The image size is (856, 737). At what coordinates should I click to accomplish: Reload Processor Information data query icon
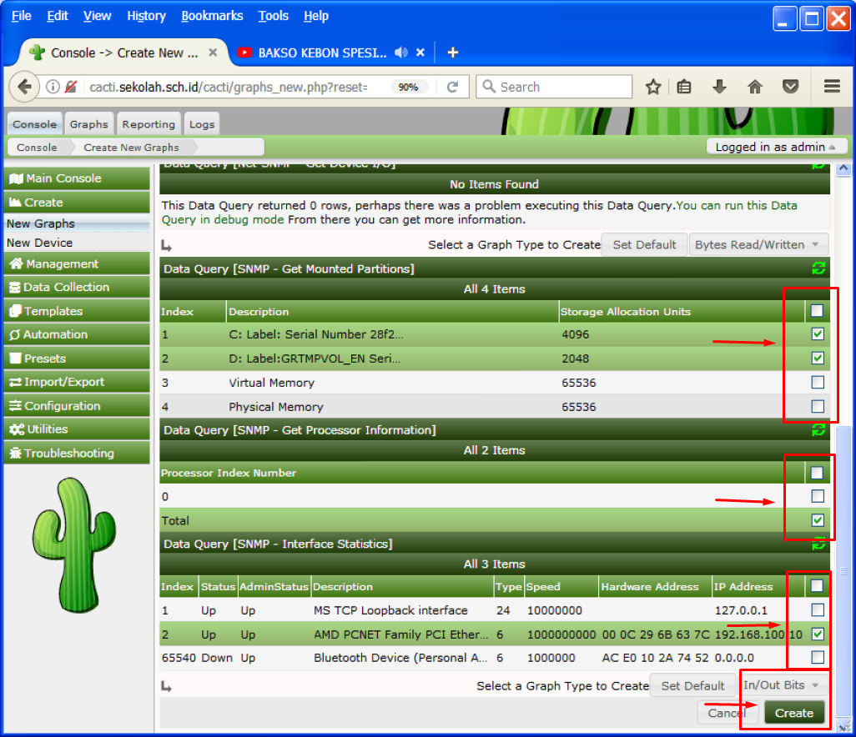tap(818, 430)
